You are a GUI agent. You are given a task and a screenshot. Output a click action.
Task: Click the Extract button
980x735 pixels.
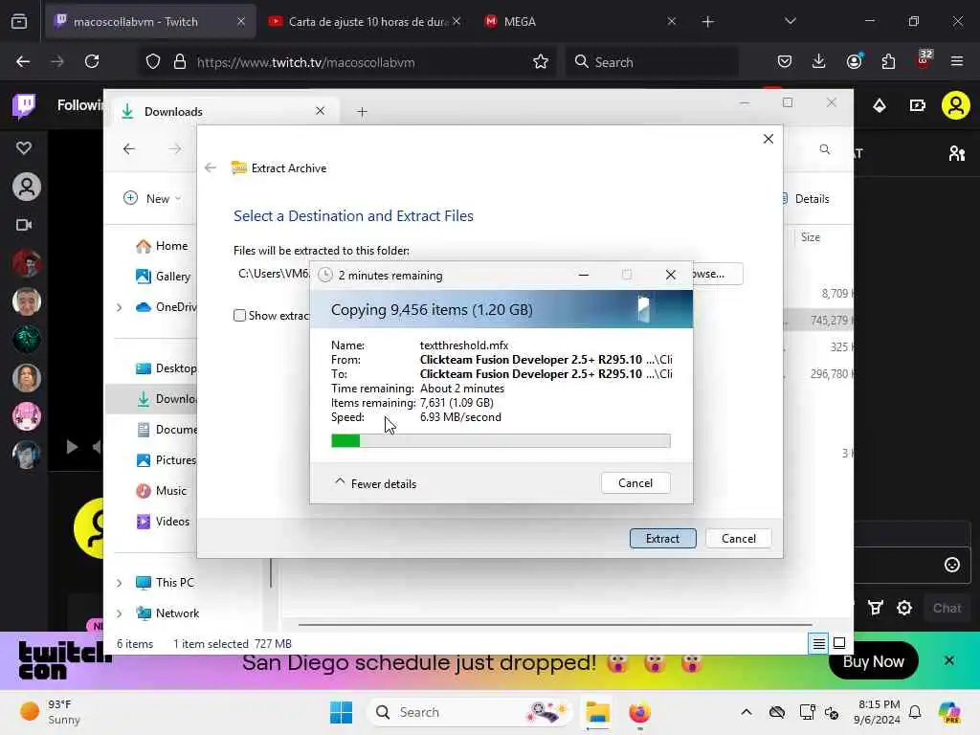coord(662,538)
